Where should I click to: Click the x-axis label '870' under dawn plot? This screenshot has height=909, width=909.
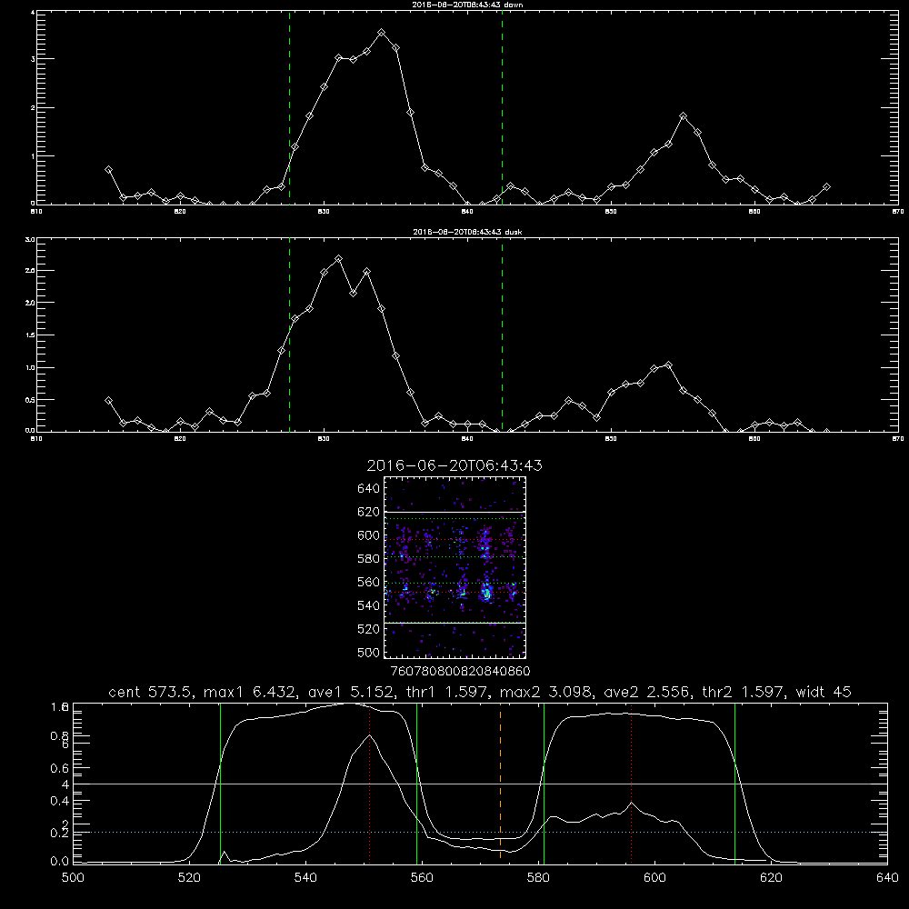(x=897, y=212)
